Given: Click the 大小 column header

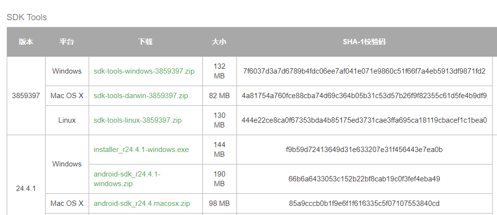Looking at the screenshot, I should (x=219, y=42).
